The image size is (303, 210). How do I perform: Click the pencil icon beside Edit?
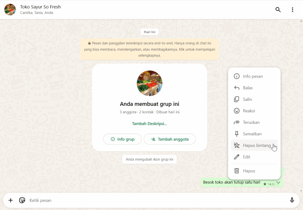pyautogui.click(x=236, y=157)
